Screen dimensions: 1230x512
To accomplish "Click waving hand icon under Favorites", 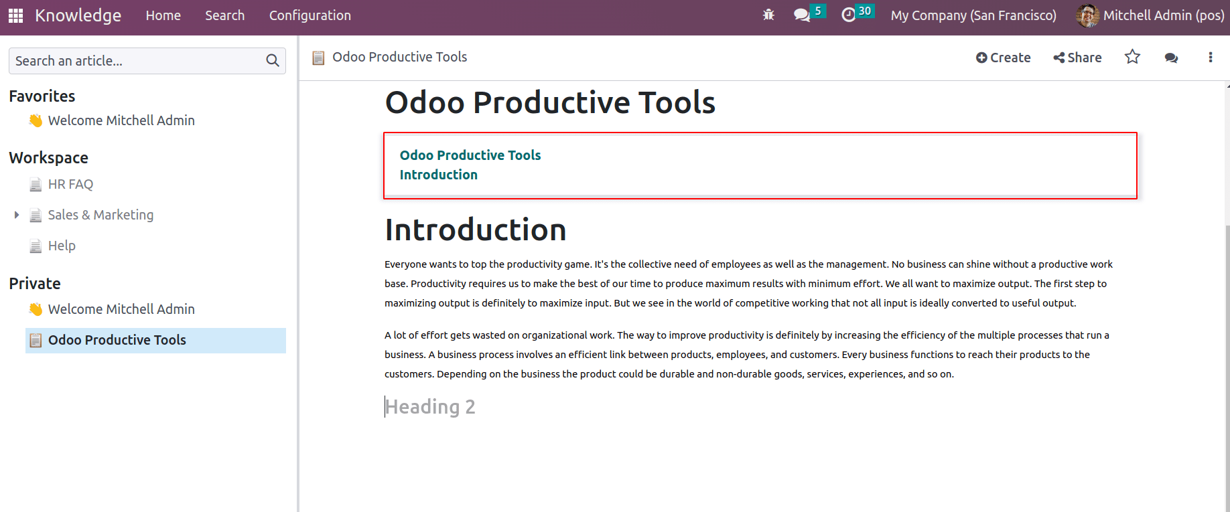I will 36,120.
